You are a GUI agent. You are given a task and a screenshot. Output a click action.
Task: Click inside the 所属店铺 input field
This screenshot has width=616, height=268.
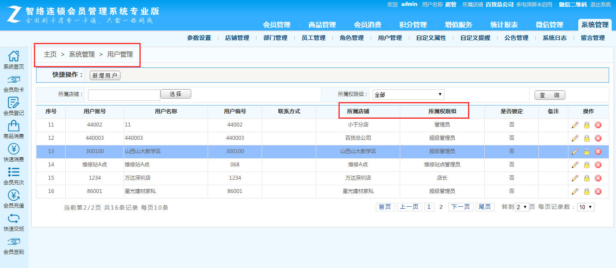point(124,94)
